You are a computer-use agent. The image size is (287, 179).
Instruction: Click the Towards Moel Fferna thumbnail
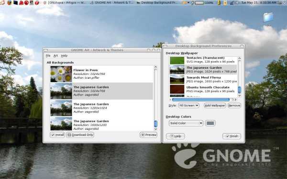(x=177, y=79)
